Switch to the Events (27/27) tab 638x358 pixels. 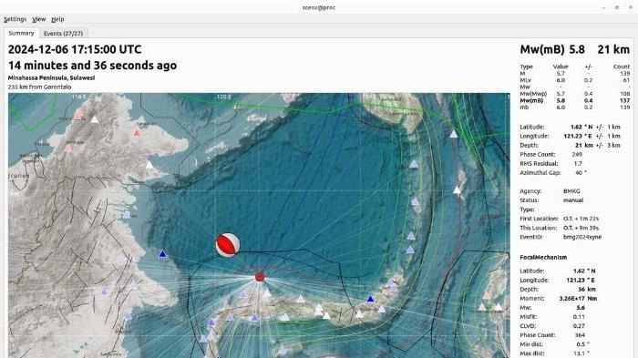click(63, 34)
